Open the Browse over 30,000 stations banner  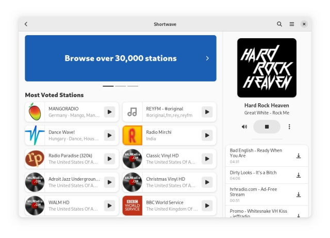(121, 58)
